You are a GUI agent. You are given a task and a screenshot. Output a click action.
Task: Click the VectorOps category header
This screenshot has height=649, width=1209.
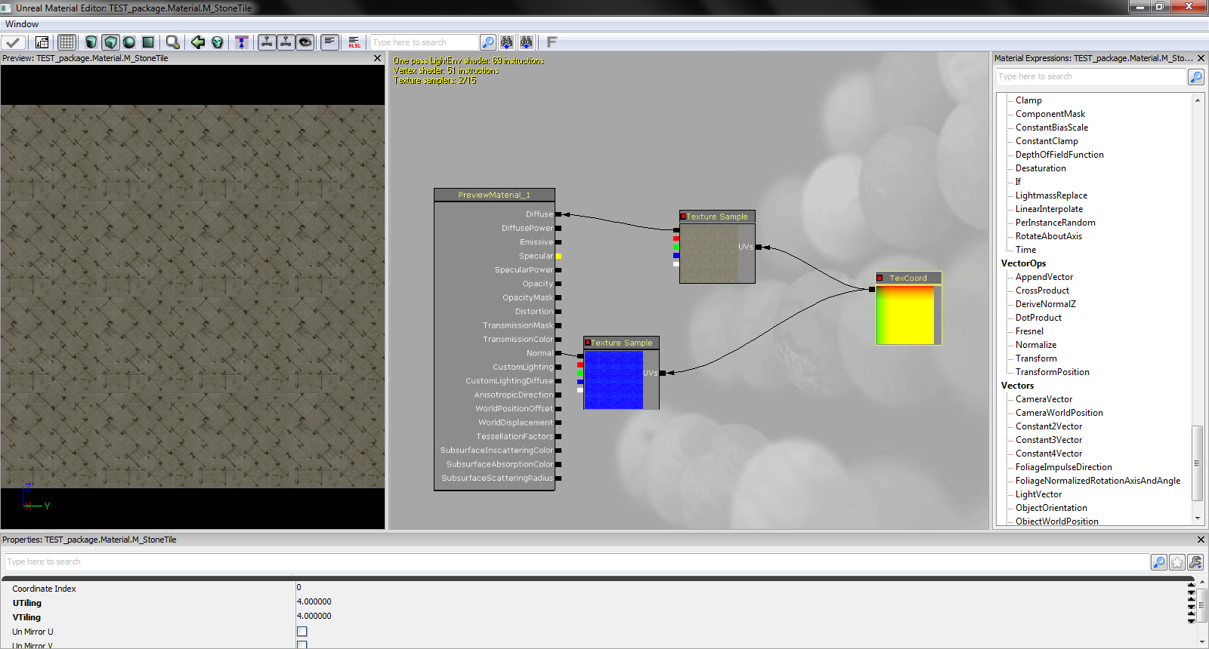click(x=1023, y=263)
